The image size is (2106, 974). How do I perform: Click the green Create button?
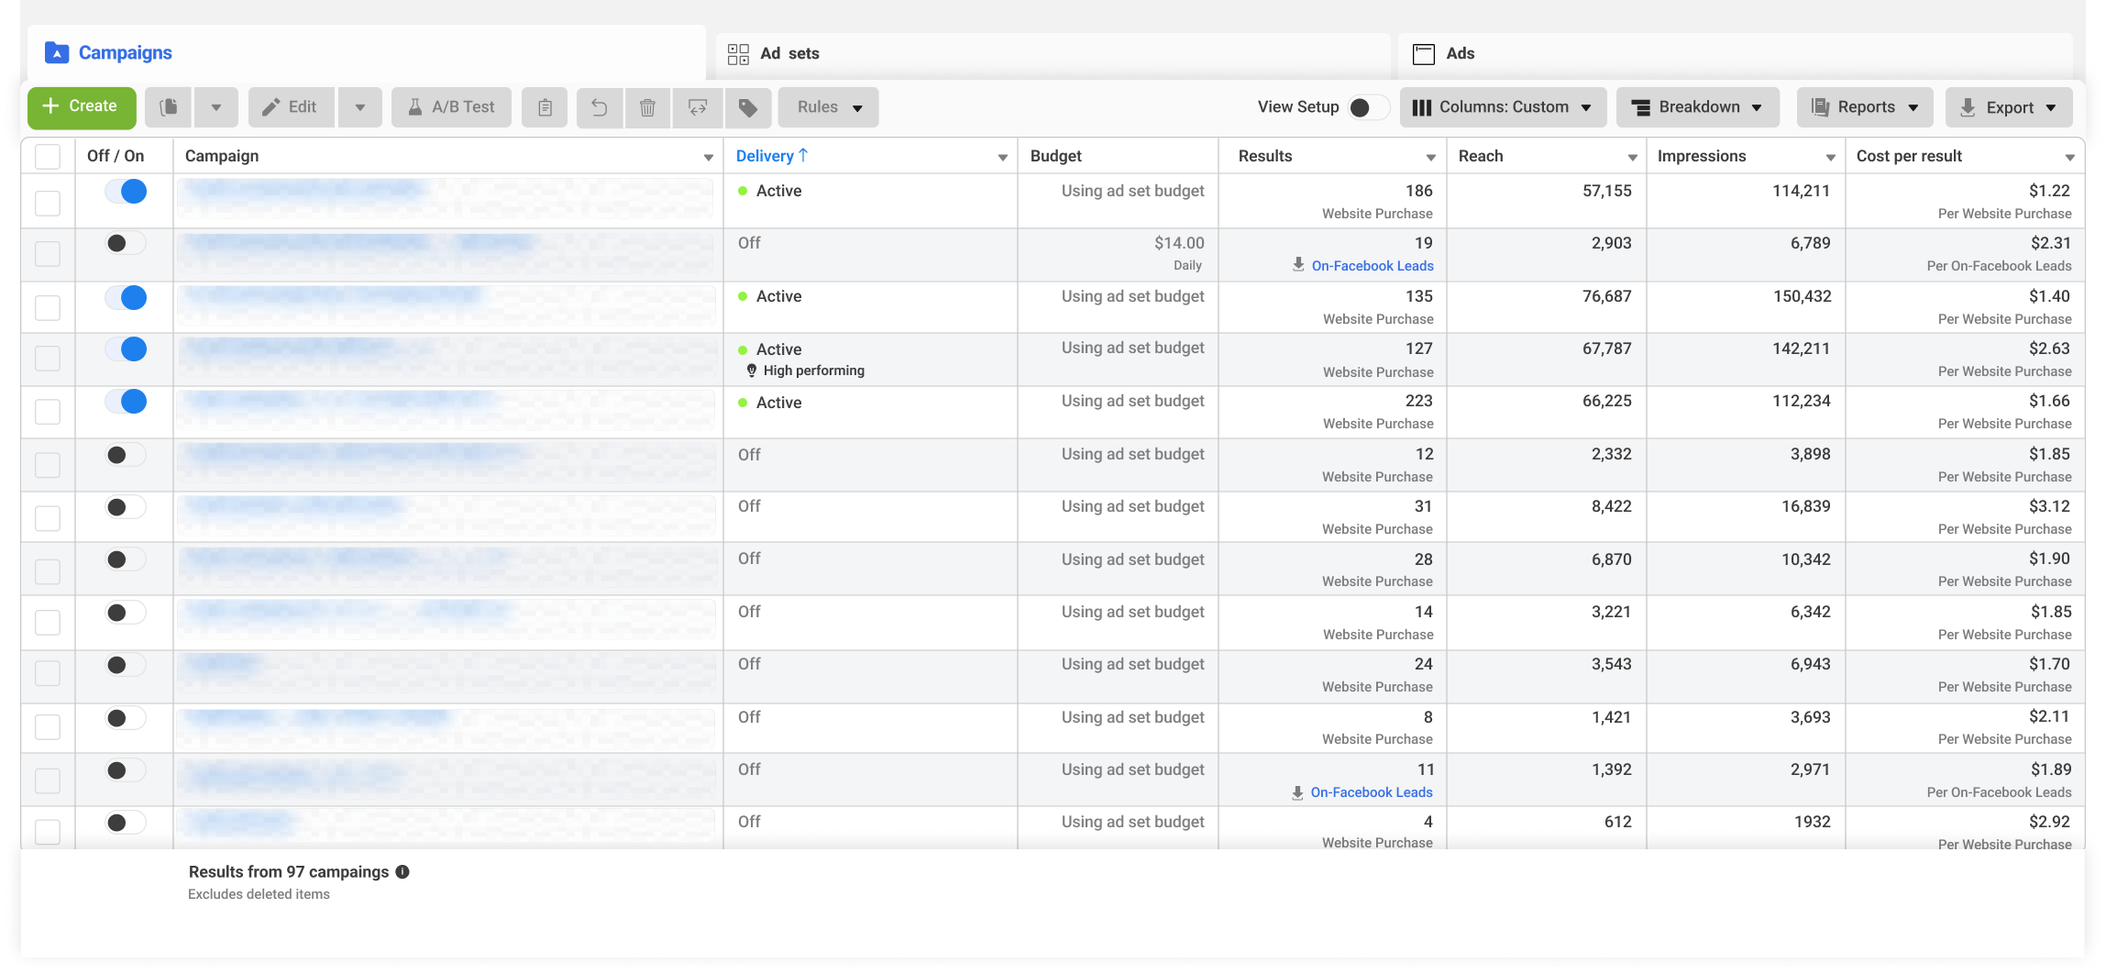coord(82,107)
